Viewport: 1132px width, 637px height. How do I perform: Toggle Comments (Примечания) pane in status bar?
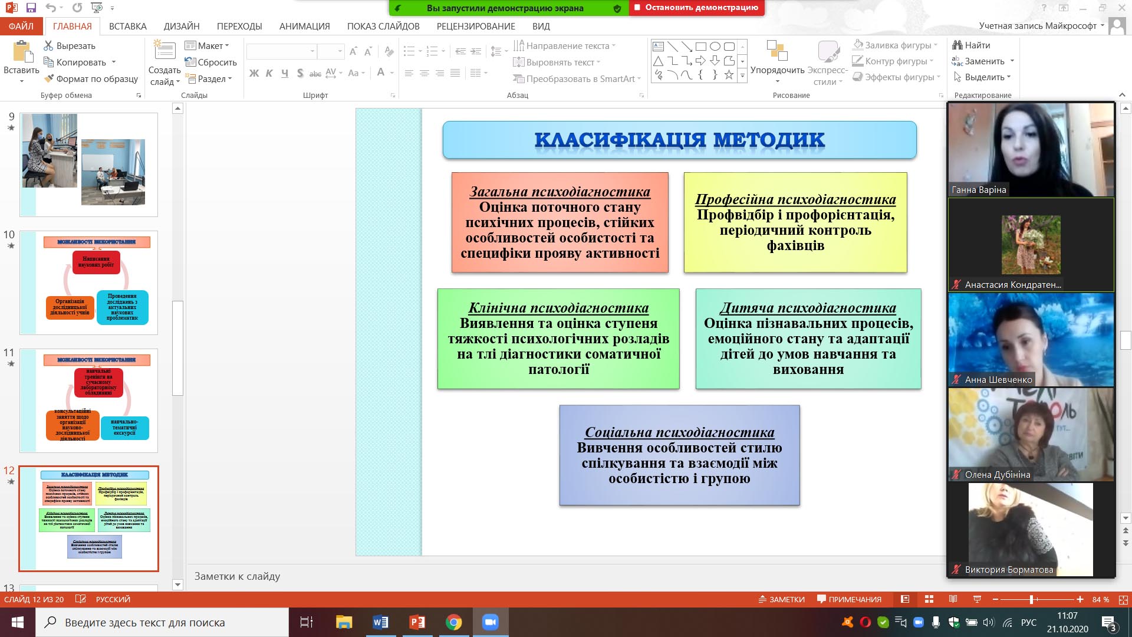pos(849,599)
